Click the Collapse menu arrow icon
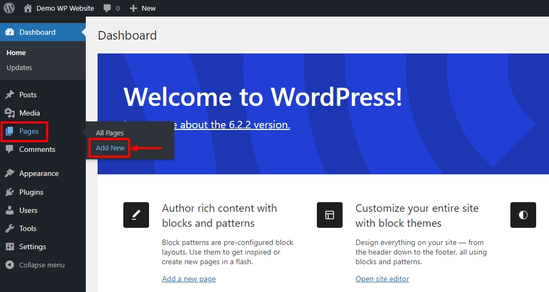The image size is (549, 292). [x=10, y=265]
